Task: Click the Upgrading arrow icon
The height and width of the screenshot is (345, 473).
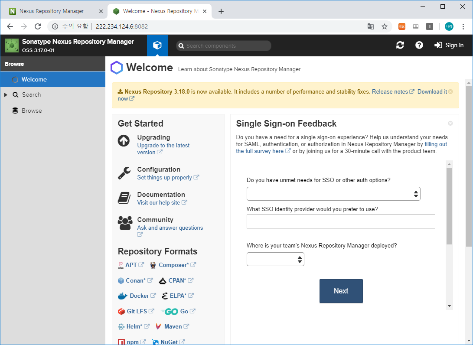Action: pos(124,140)
